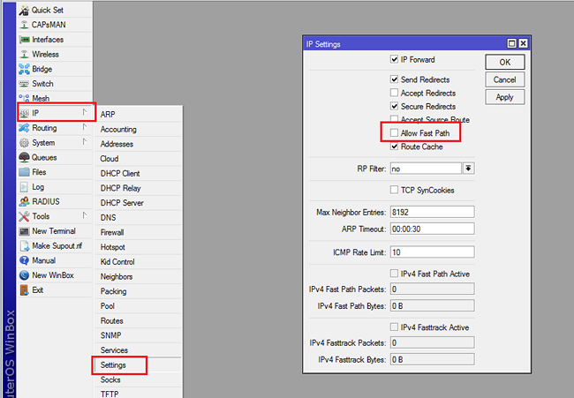
Task: Open ARP from the IP submenu
Action: click(x=139, y=115)
